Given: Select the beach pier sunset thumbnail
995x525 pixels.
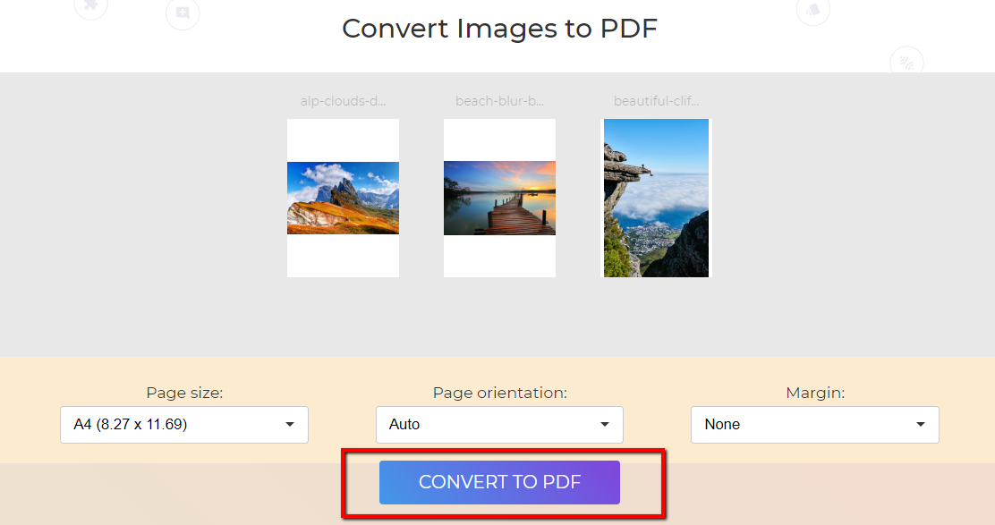Looking at the screenshot, I should coord(499,198).
